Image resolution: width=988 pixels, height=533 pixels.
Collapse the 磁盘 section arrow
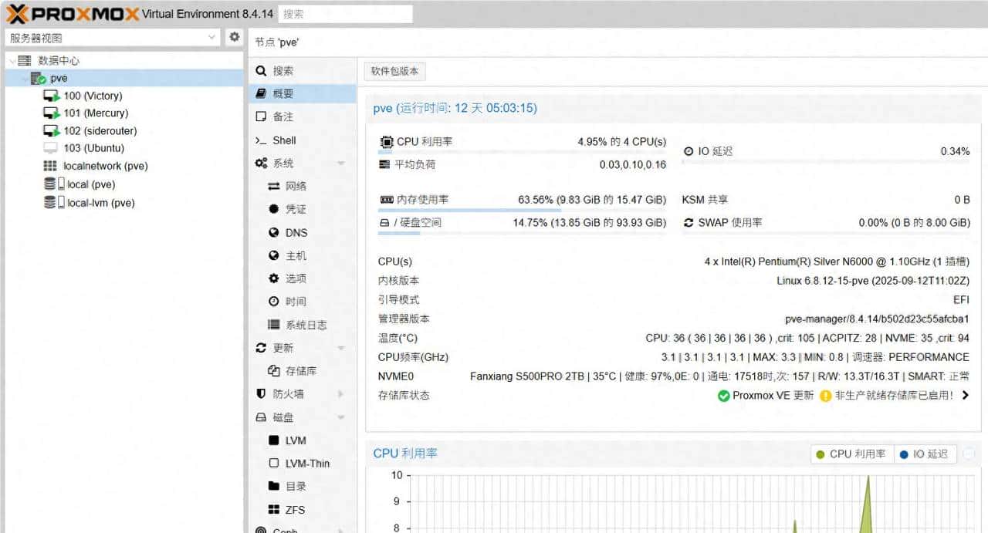click(x=341, y=417)
